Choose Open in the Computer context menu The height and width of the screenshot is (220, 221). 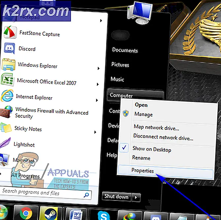(x=141, y=105)
